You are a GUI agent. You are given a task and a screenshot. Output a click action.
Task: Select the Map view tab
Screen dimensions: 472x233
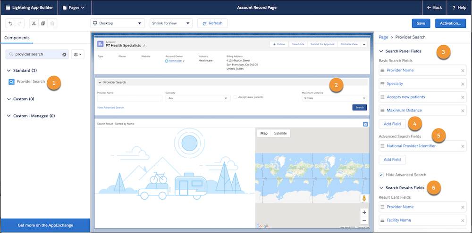tap(264, 133)
